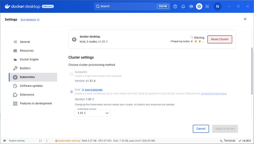Open the Software updates tab
The height and width of the screenshot is (144, 254).
click(33, 86)
